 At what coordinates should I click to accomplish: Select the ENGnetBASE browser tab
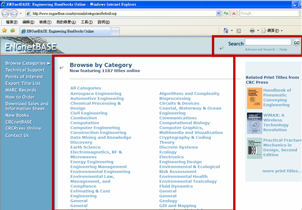click(x=65, y=31)
